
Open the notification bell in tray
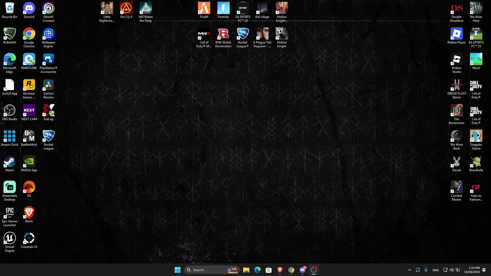click(x=484, y=270)
